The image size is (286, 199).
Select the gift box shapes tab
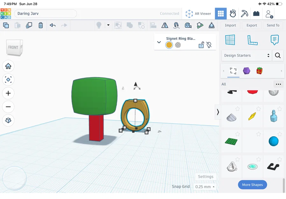point(259,71)
